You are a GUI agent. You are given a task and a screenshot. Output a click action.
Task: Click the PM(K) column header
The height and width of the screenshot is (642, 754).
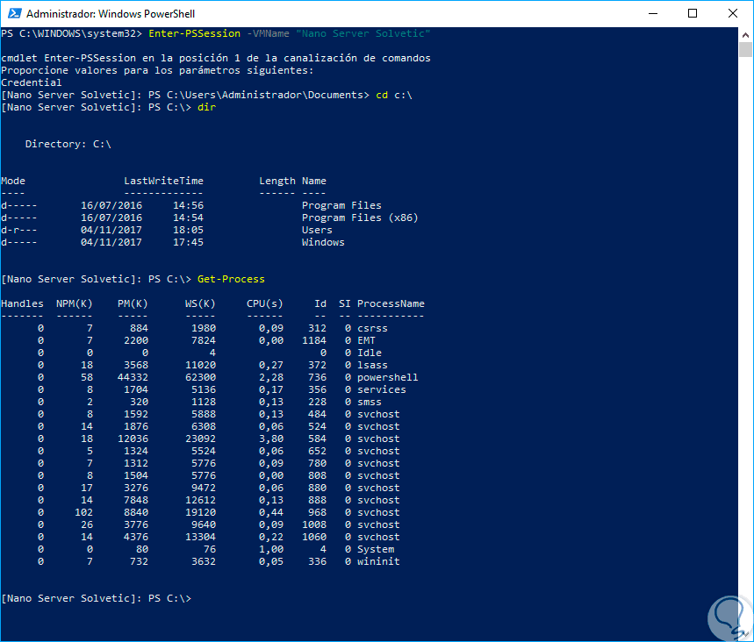[133, 303]
